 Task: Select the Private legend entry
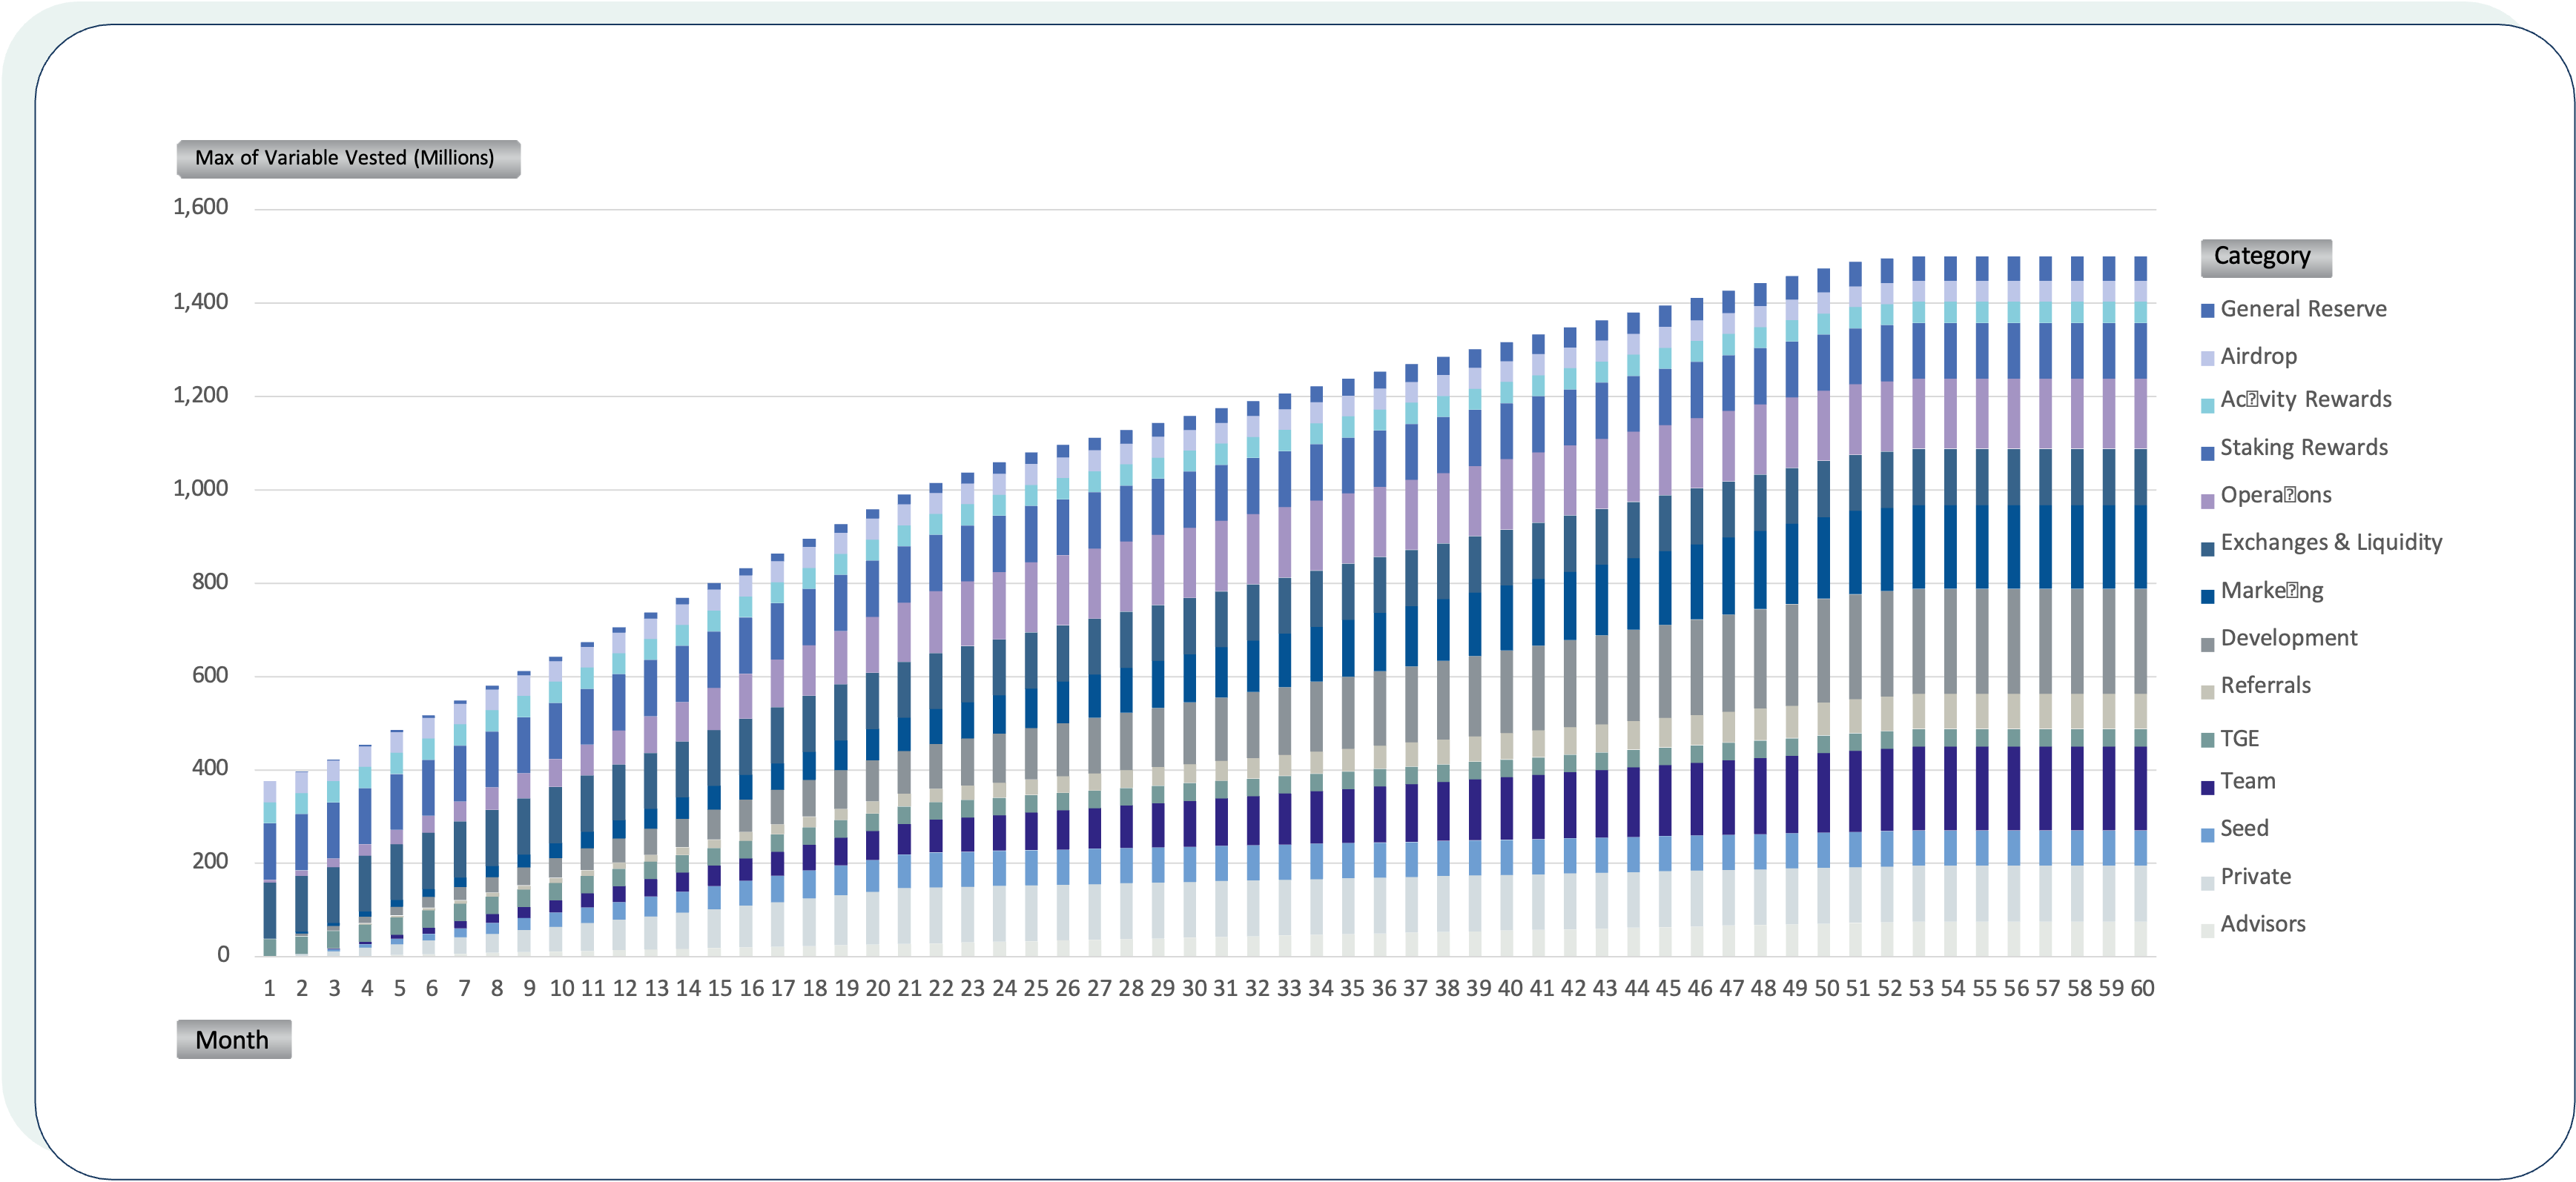pos(2255,876)
